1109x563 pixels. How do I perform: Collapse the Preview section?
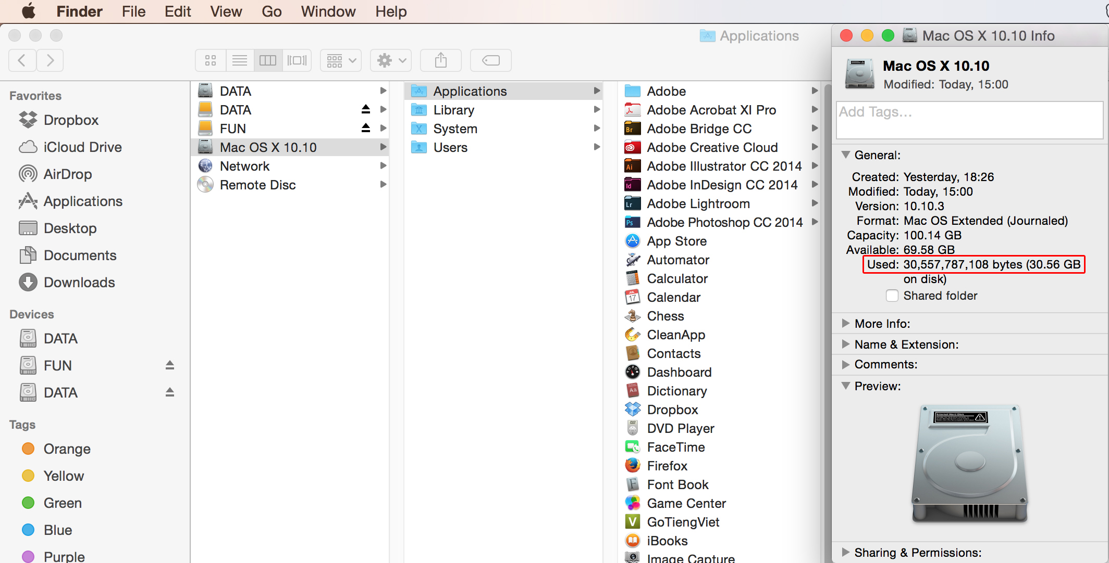(x=846, y=386)
